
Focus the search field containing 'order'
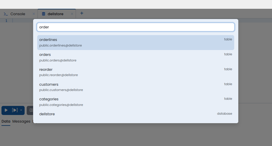(135, 27)
